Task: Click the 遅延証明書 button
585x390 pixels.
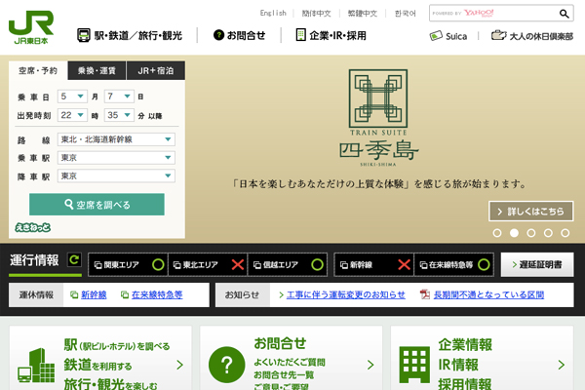Action: click(x=537, y=264)
